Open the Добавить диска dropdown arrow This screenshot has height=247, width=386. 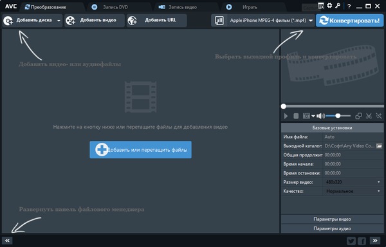(x=59, y=21)
